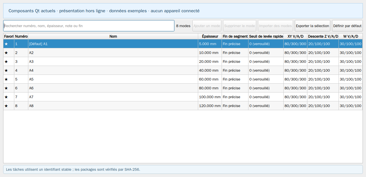Click the 100.000 mm thickness cell
366x177 pixels.
(x=210, y=97)
